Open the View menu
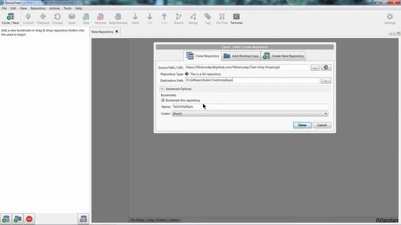 tap(23, 8)
